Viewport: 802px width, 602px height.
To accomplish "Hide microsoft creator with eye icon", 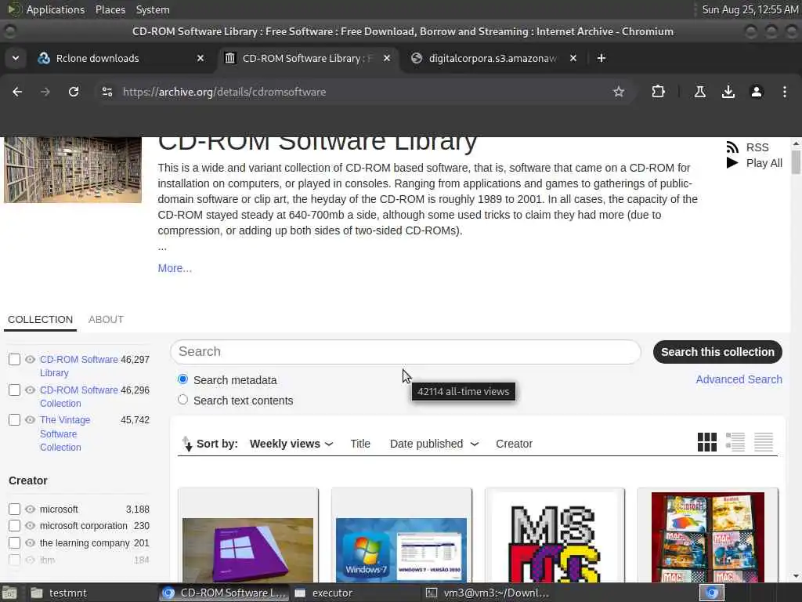I will [31, 510].
